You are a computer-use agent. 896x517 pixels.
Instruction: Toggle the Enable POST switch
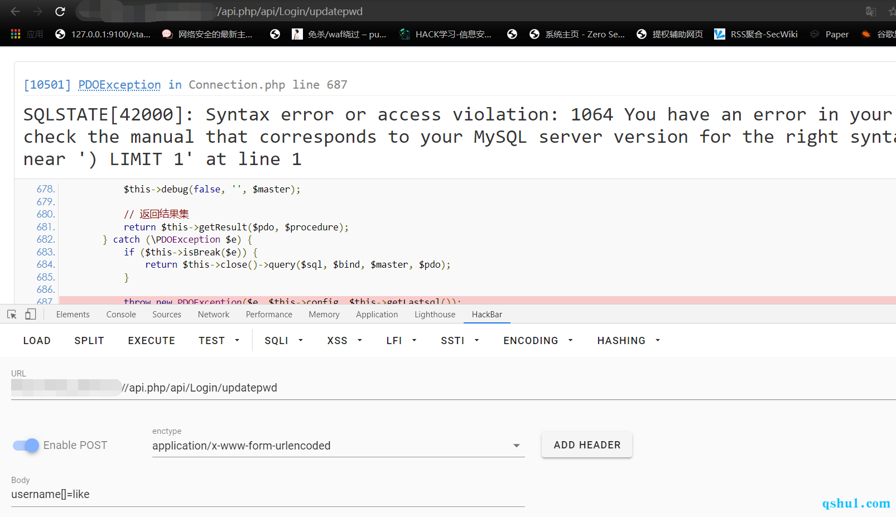coord(26,445)
